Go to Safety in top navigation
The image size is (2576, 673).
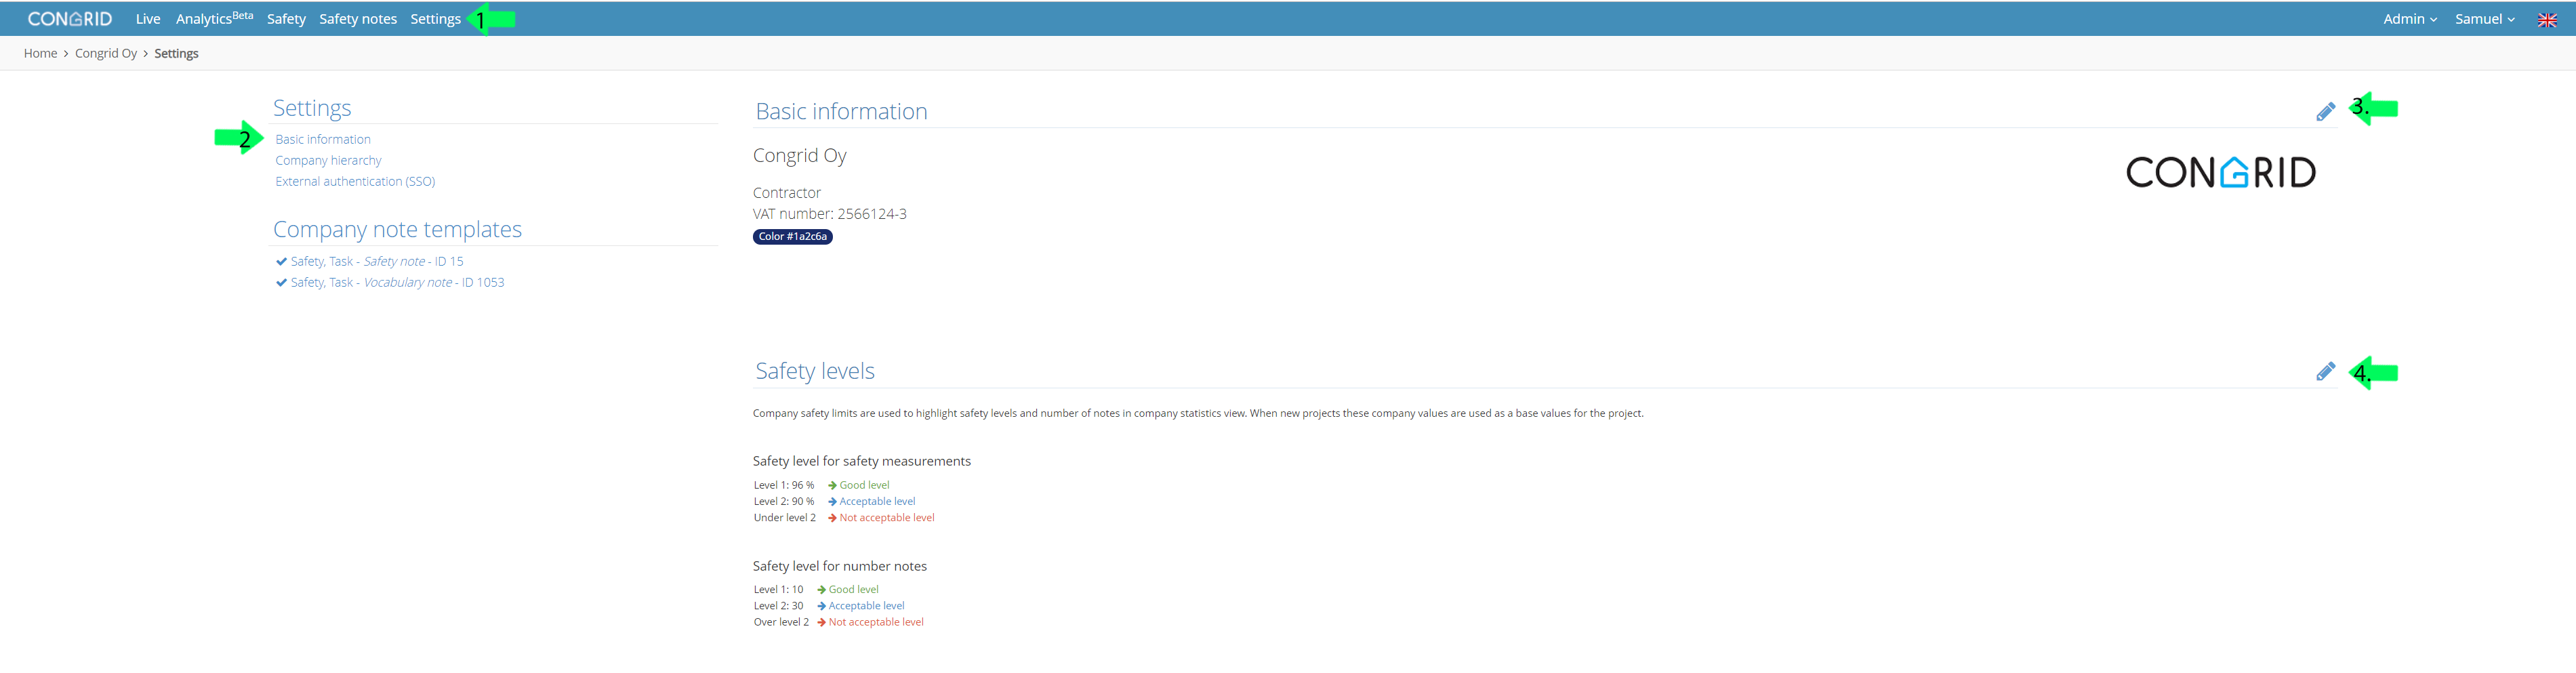pyautogui.click(x=286, y=19)
